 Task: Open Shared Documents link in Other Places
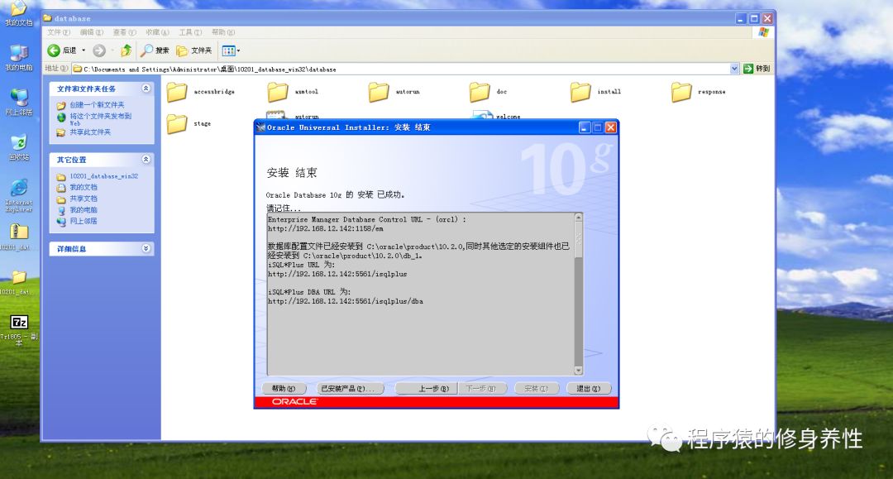tap(84, 199)
